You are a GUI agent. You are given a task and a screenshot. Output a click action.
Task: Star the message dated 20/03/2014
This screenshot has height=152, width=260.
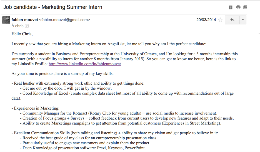[x=220, y=20]
